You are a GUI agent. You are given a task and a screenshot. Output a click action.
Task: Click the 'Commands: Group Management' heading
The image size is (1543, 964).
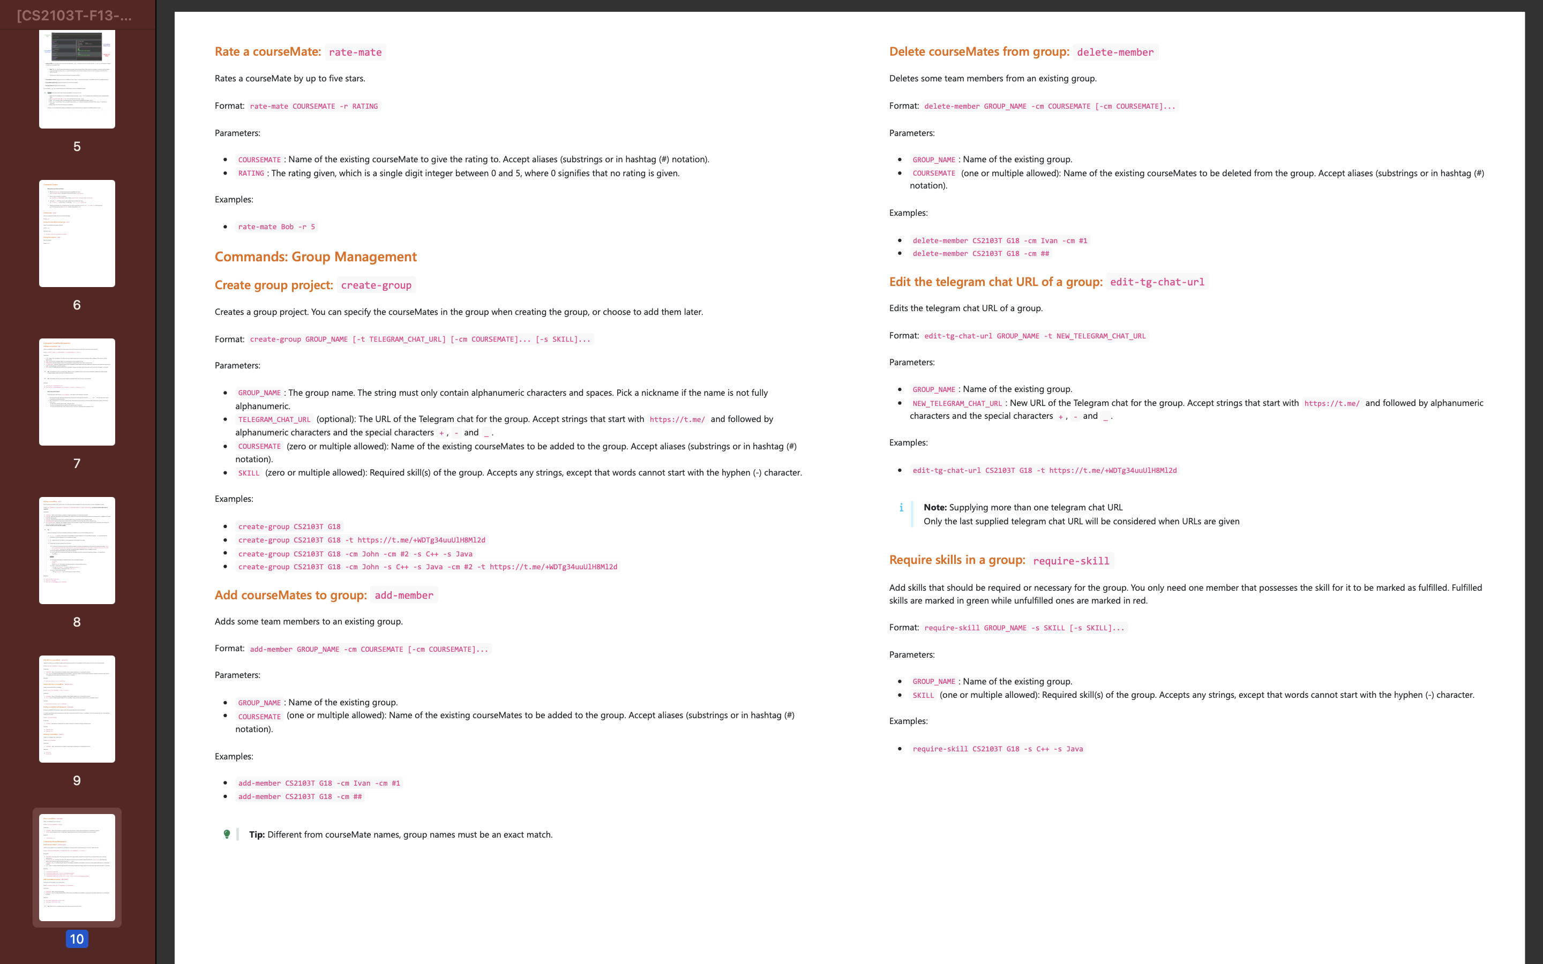coord(315,257)
